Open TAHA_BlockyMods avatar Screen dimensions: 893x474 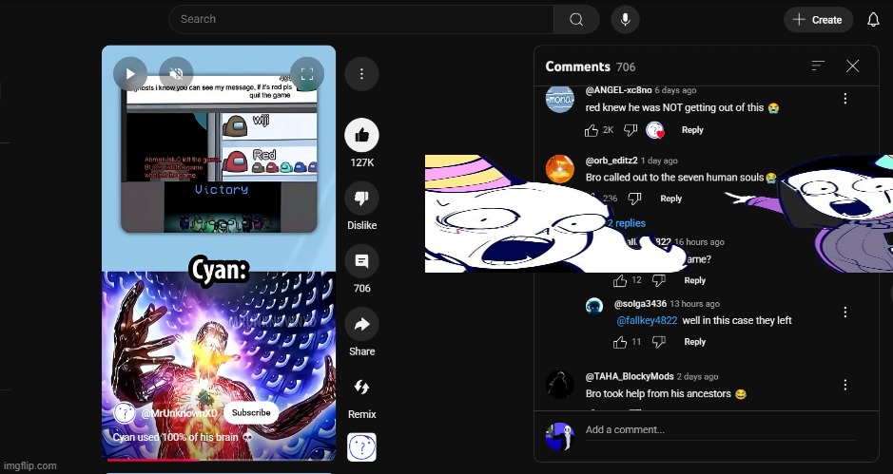(560, 385)
